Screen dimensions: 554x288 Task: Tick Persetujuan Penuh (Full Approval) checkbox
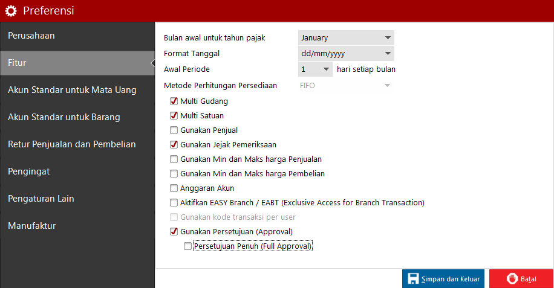(x=188, y=246)
